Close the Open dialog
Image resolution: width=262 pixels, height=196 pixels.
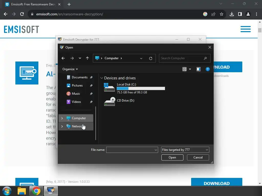tap(210, 47)
